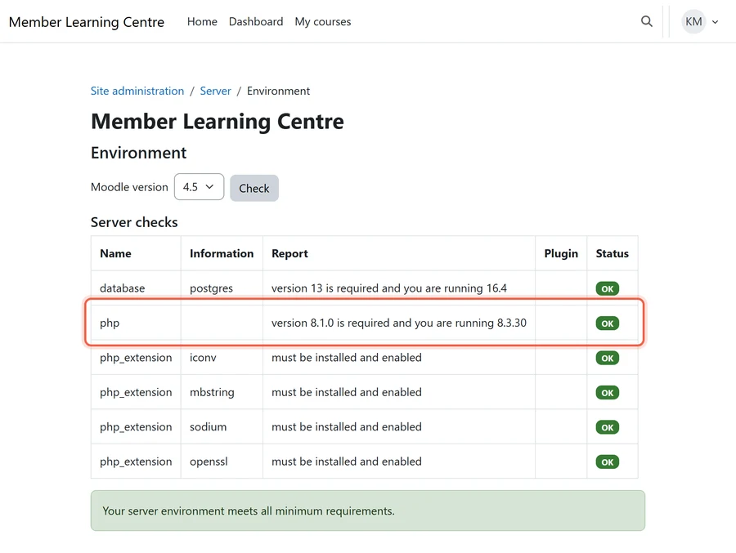Click php_extension name in the openssl row
This screenshot has height=553, width=736.
coord(136,462)
